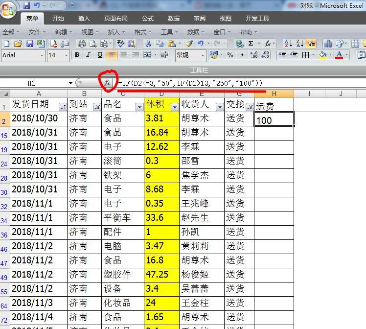Toggle underline formatting
The image size is (366, 329).
(x=100, y=55)
